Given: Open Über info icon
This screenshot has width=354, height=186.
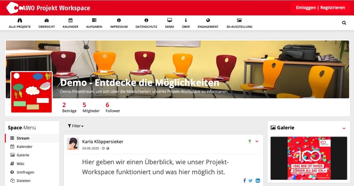Looking at the screenshot, I should coord(186,20).
